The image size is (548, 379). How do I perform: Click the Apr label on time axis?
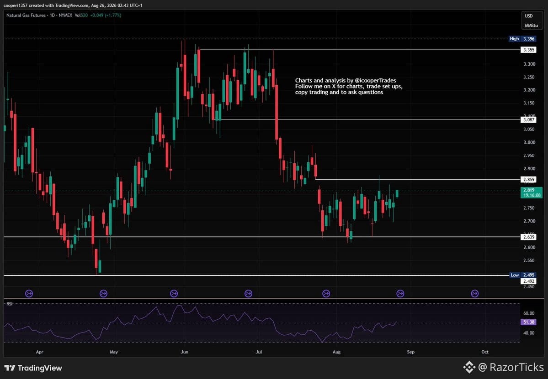coord(39,352)
